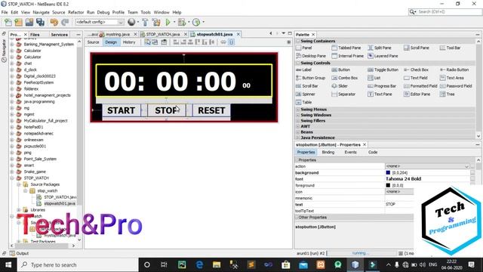Open File Explorer from taskbar
Viewport: 483px width, 272px height.
[217, 265]
